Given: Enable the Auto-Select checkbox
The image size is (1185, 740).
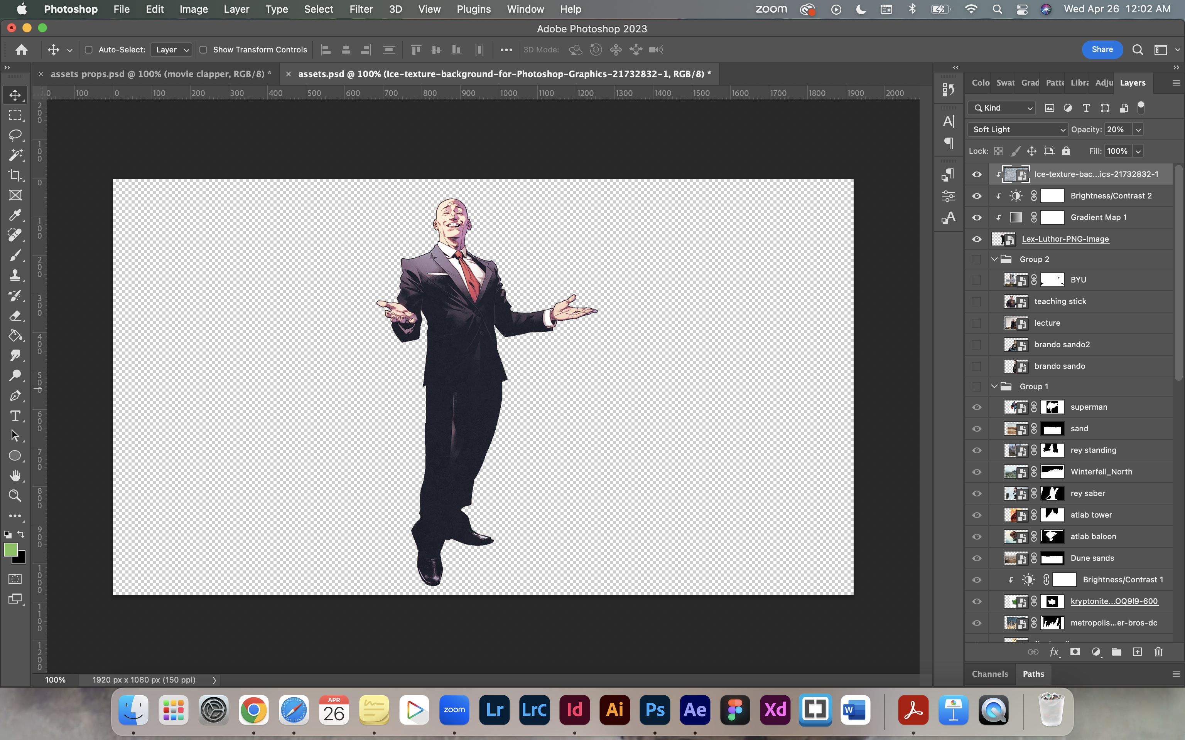Looking at the screenshot, I should (89, 49).
